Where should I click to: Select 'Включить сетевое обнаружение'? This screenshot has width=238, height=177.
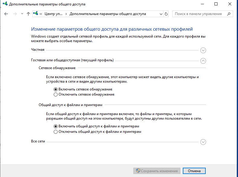coord(83,89)
